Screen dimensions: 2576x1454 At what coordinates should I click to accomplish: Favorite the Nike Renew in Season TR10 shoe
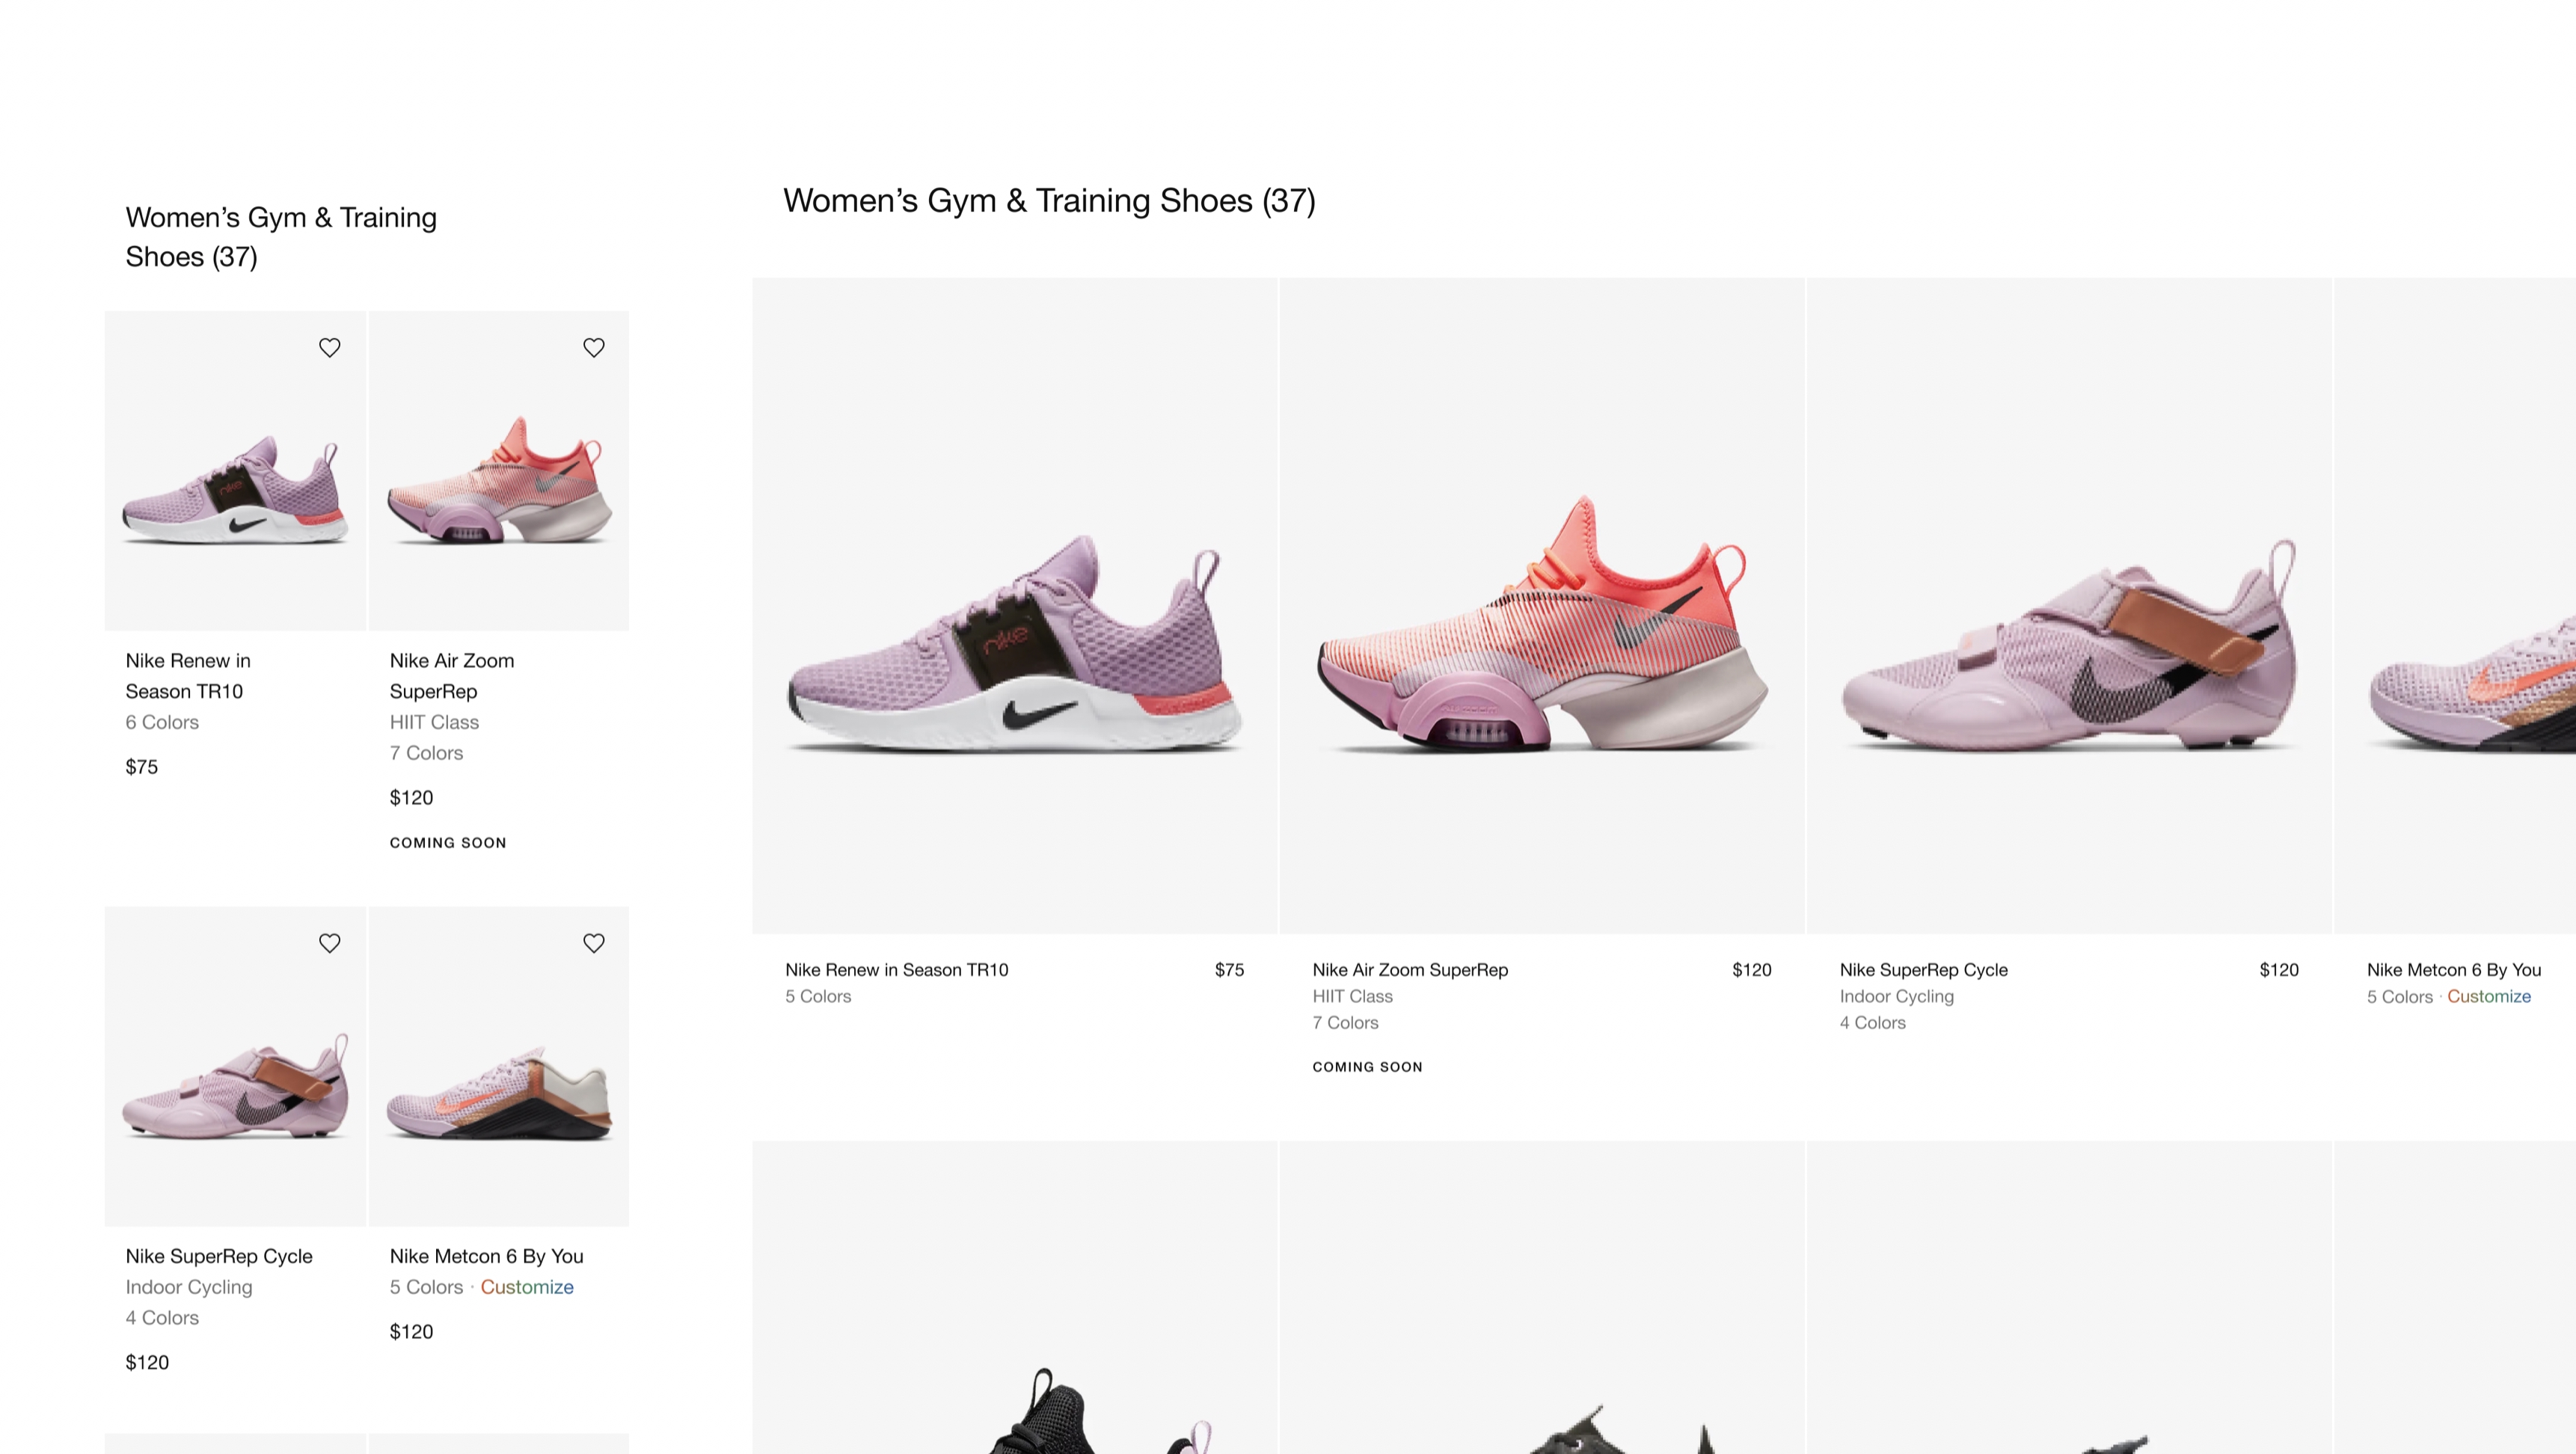[x=329, y=347]
